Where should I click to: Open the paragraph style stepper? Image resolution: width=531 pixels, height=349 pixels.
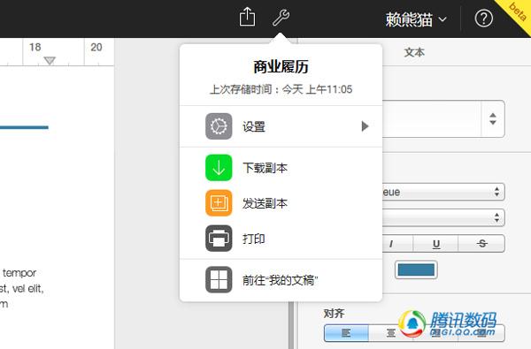[x=493, y=118]
